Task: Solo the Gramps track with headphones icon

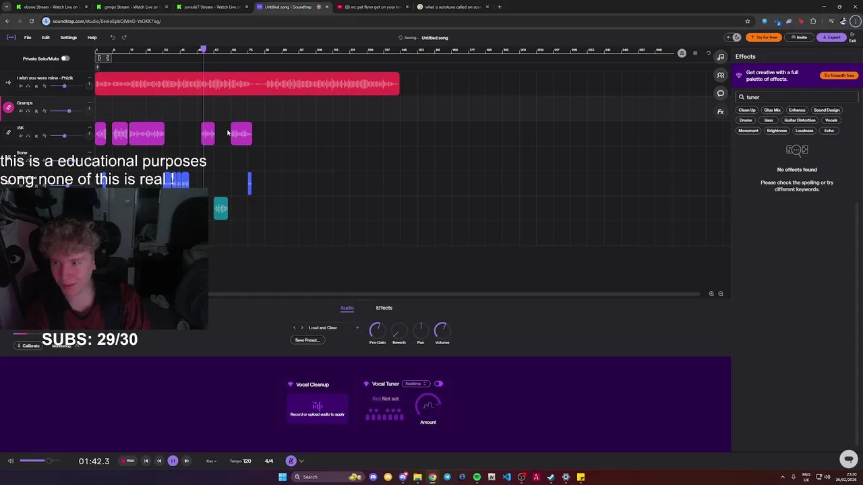Action: [x=28, y=111]
